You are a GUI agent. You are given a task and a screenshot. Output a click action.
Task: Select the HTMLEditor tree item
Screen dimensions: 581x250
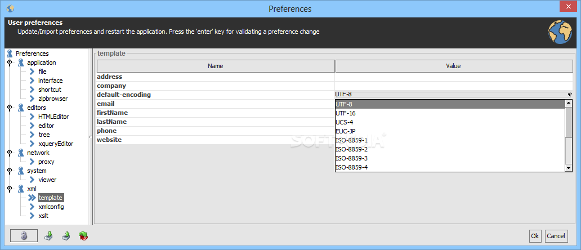(x=53, y=117)
